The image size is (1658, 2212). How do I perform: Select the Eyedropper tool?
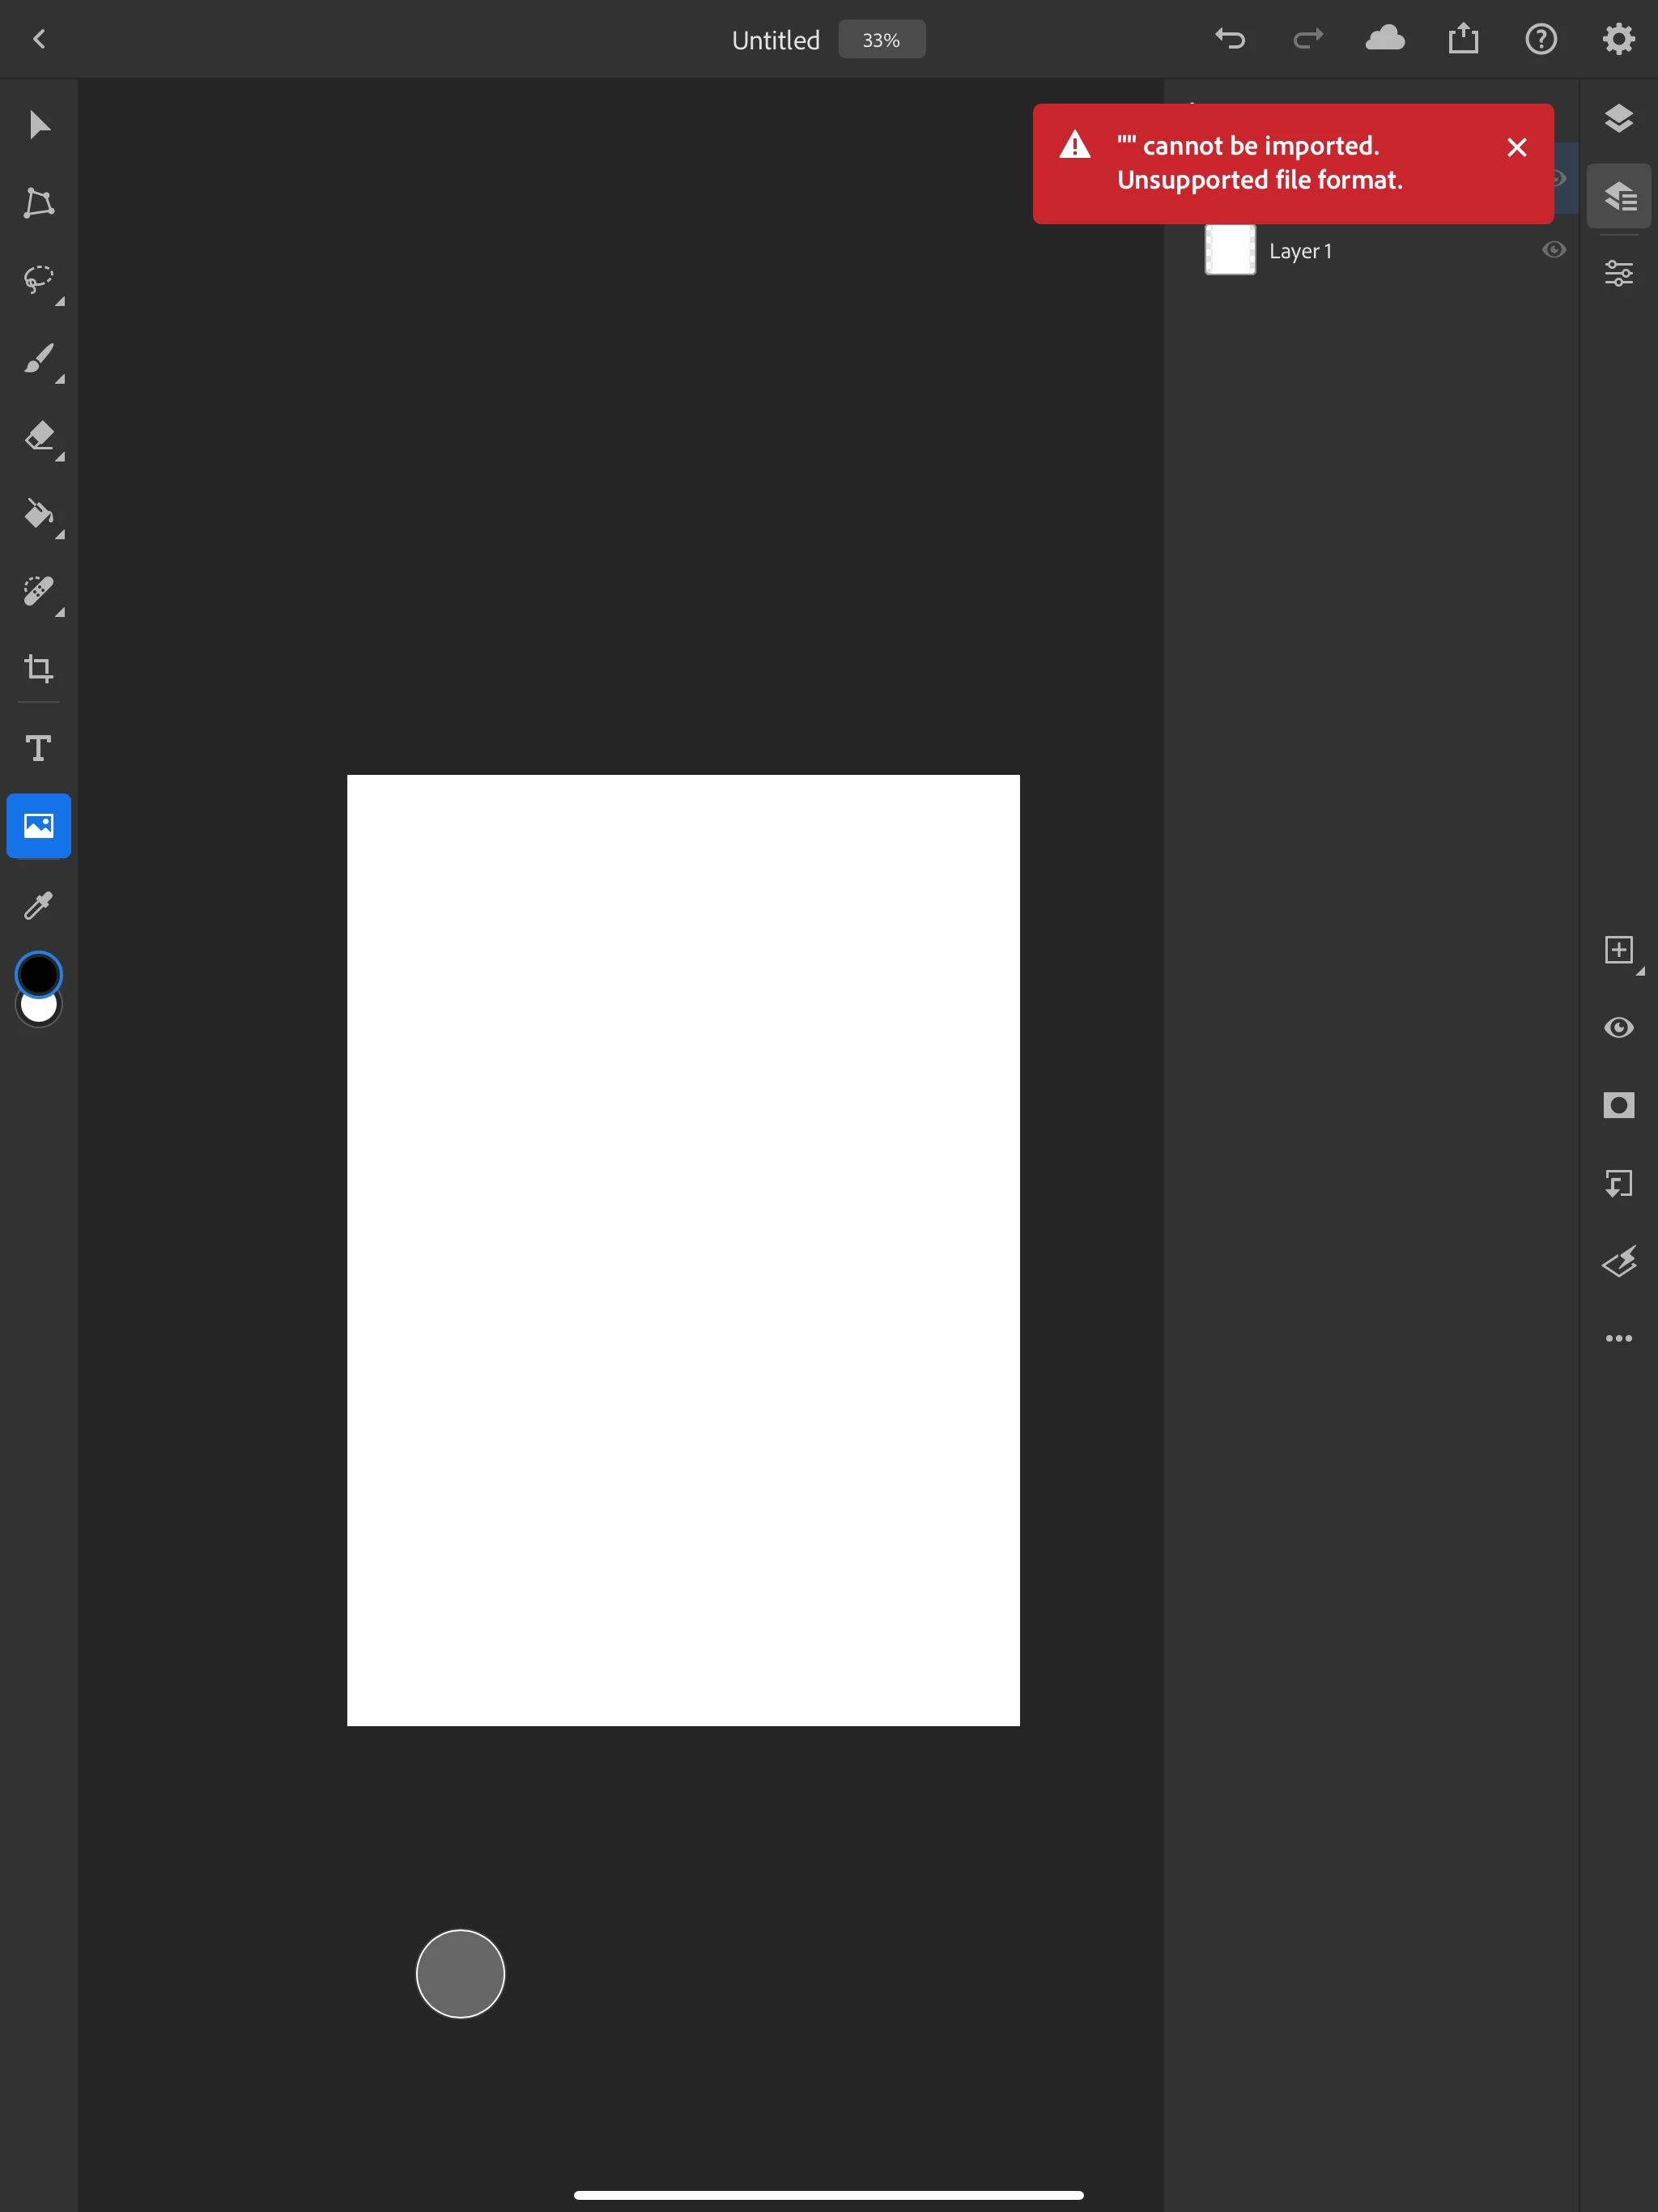click(39, 906)
